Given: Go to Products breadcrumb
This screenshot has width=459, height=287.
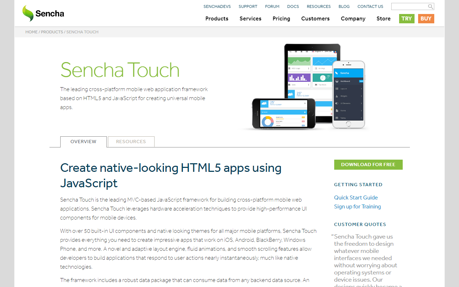Looking at the screenshot, I should [x=52, y=32].
